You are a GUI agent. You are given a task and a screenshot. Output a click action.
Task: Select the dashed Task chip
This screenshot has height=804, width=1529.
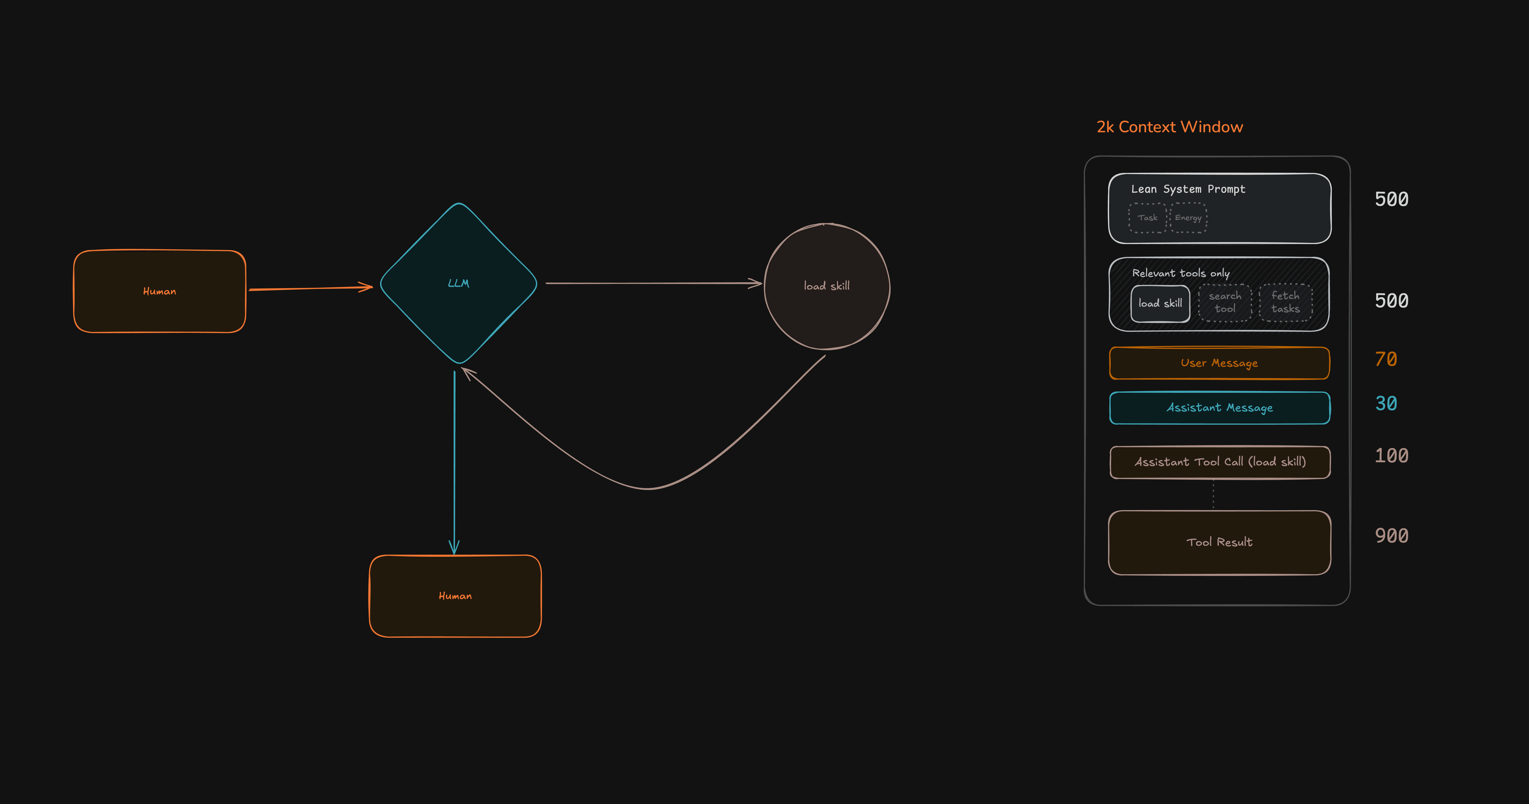click(1147, 218)
